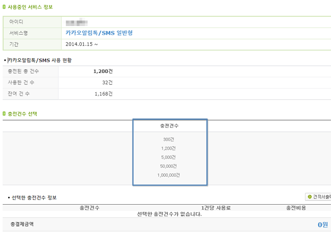Select the 1,200건 charge option
Viewport: 331px width, 243px height.
pos(168,148)
